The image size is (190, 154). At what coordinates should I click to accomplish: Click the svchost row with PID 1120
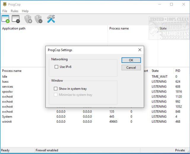[95, 97]
